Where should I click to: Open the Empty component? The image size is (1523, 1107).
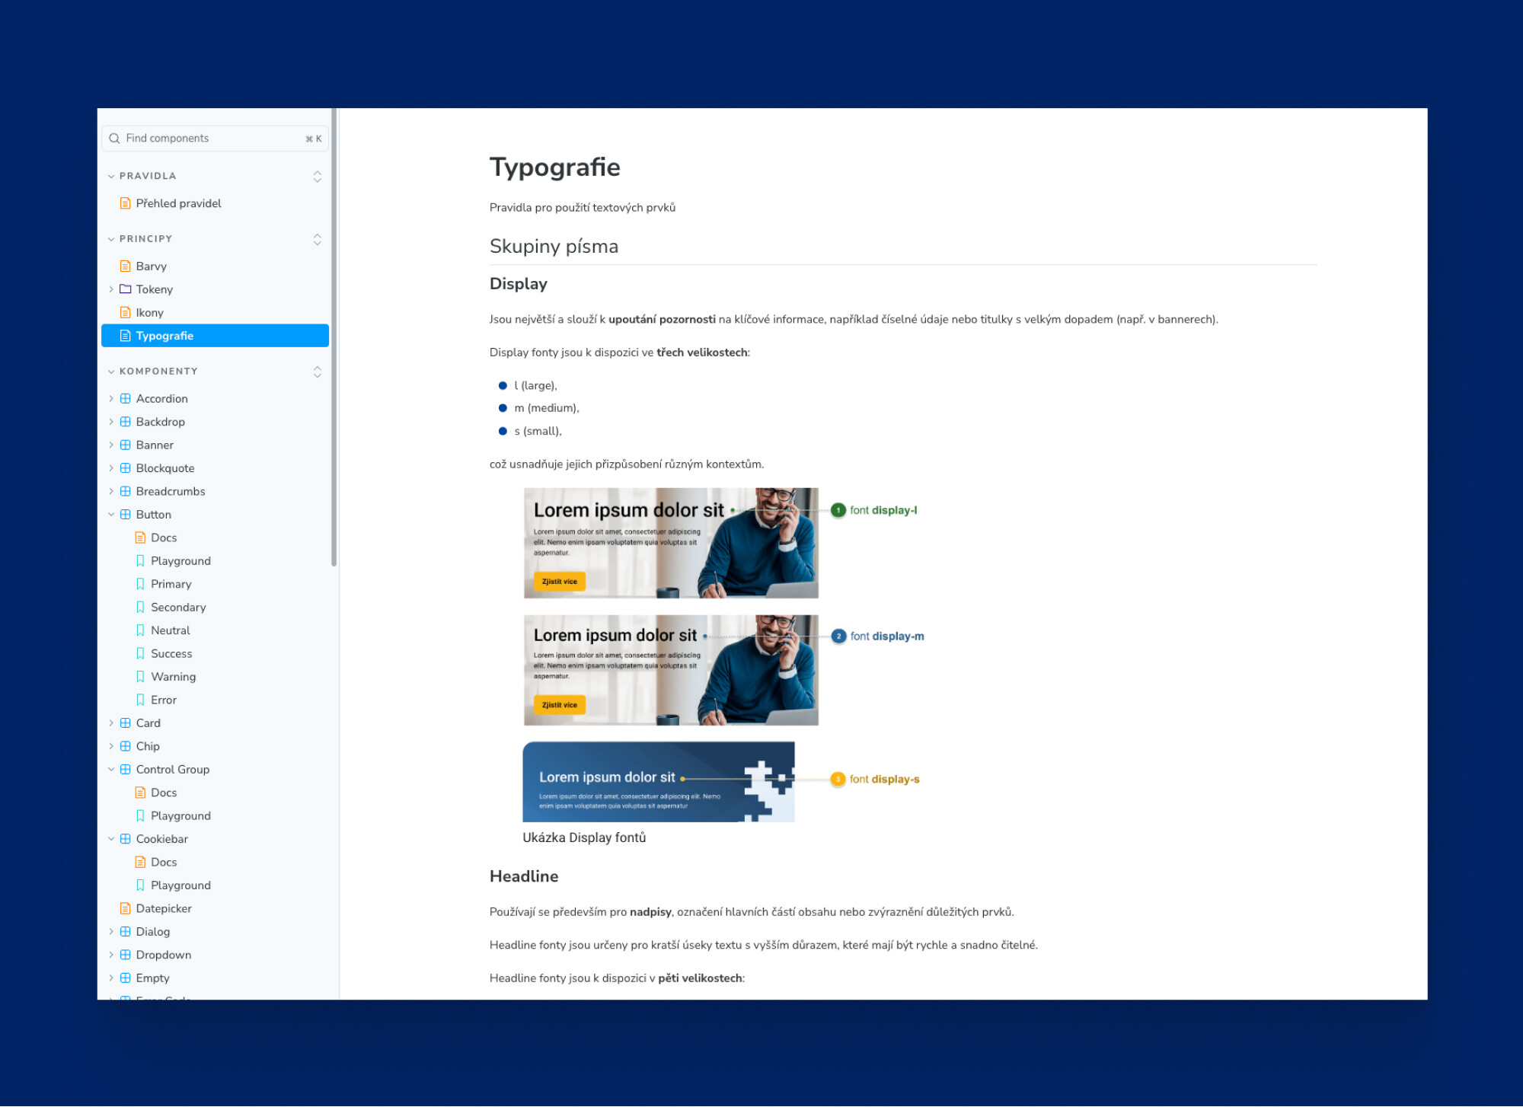point(215,978)
